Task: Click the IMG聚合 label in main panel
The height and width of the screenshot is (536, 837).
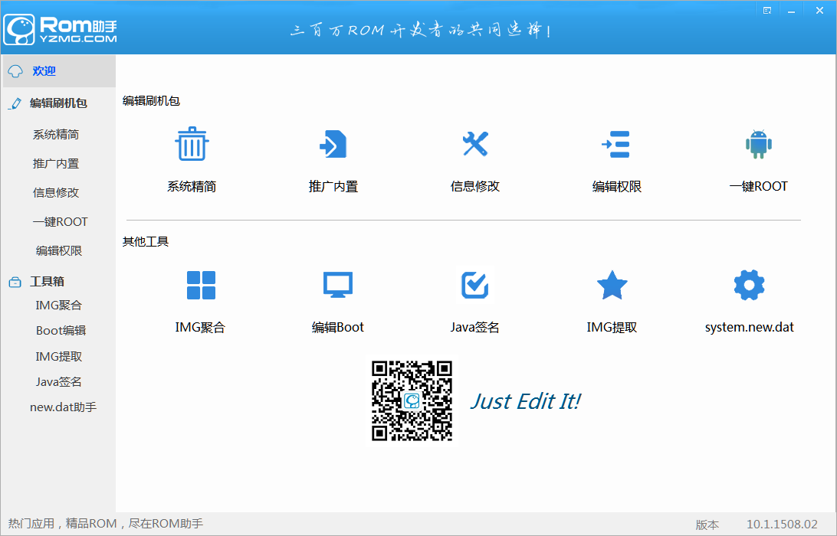Action: (x=200, y=328)
